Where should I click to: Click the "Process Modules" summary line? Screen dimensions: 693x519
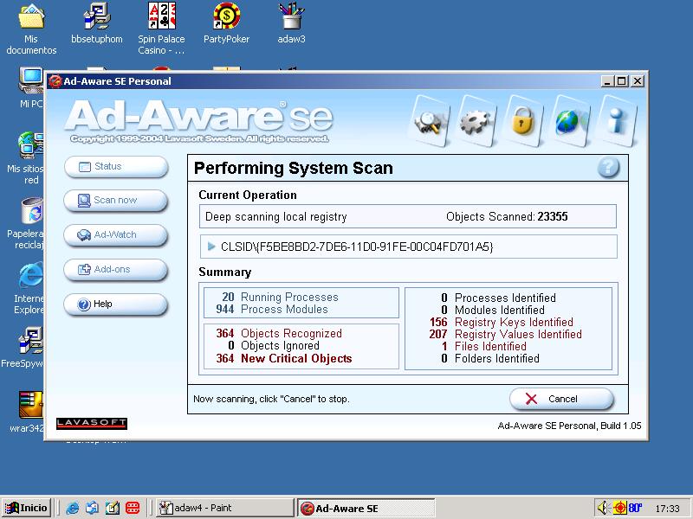271,309
